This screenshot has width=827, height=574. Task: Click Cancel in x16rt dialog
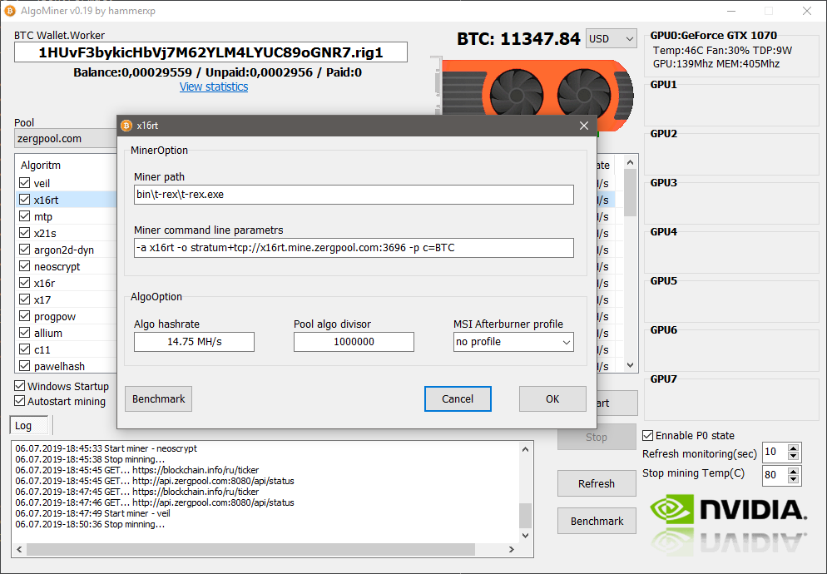[x=458, y=398]
